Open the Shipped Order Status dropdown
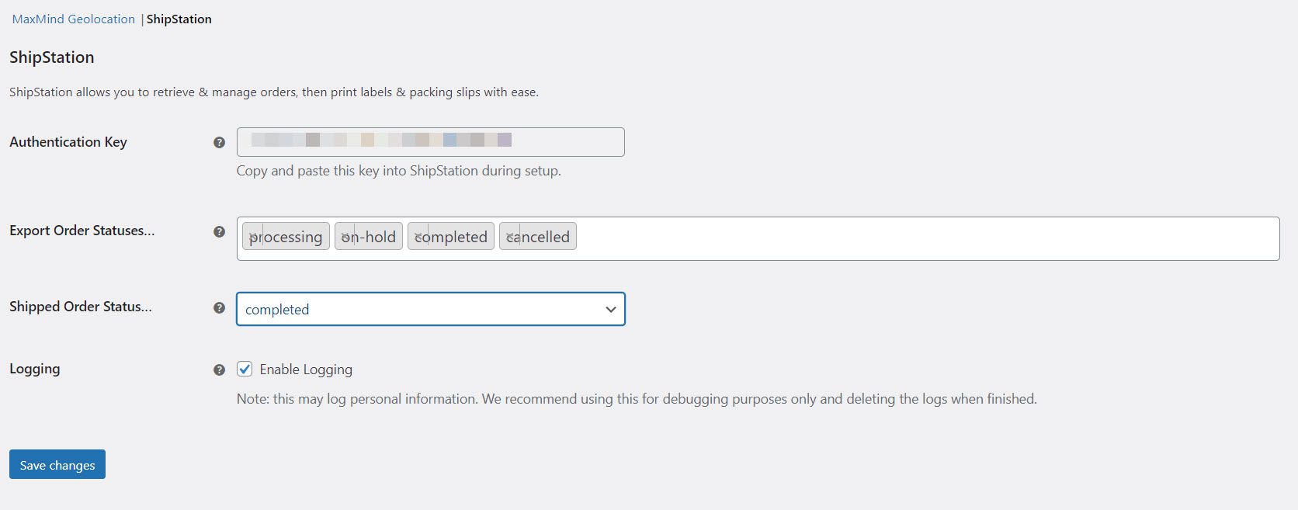This screenshot has height=510, width=1298. 431,309
